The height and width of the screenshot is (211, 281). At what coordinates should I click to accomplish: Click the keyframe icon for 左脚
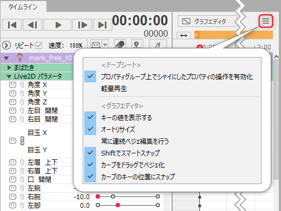(x=12, y=205)
